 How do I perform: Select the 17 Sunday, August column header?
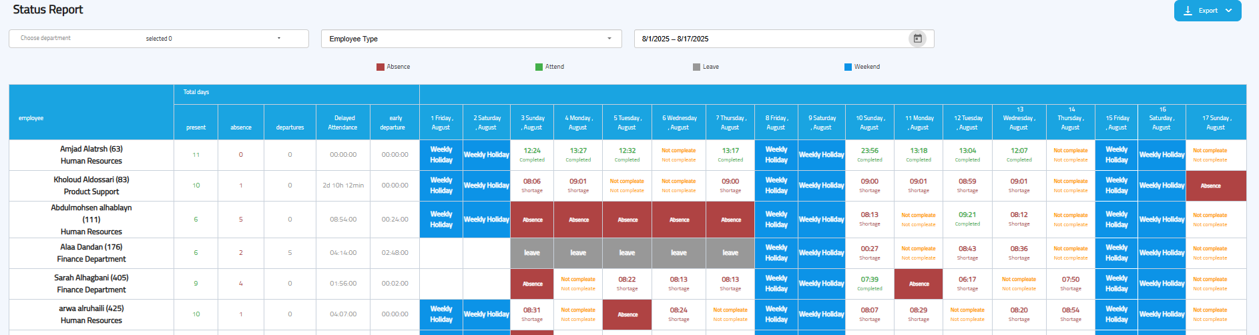[1216, 122]
